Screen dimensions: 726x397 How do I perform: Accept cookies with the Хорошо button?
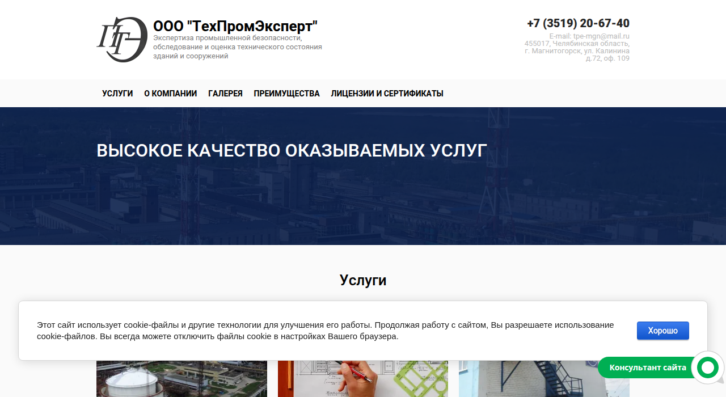662,331
